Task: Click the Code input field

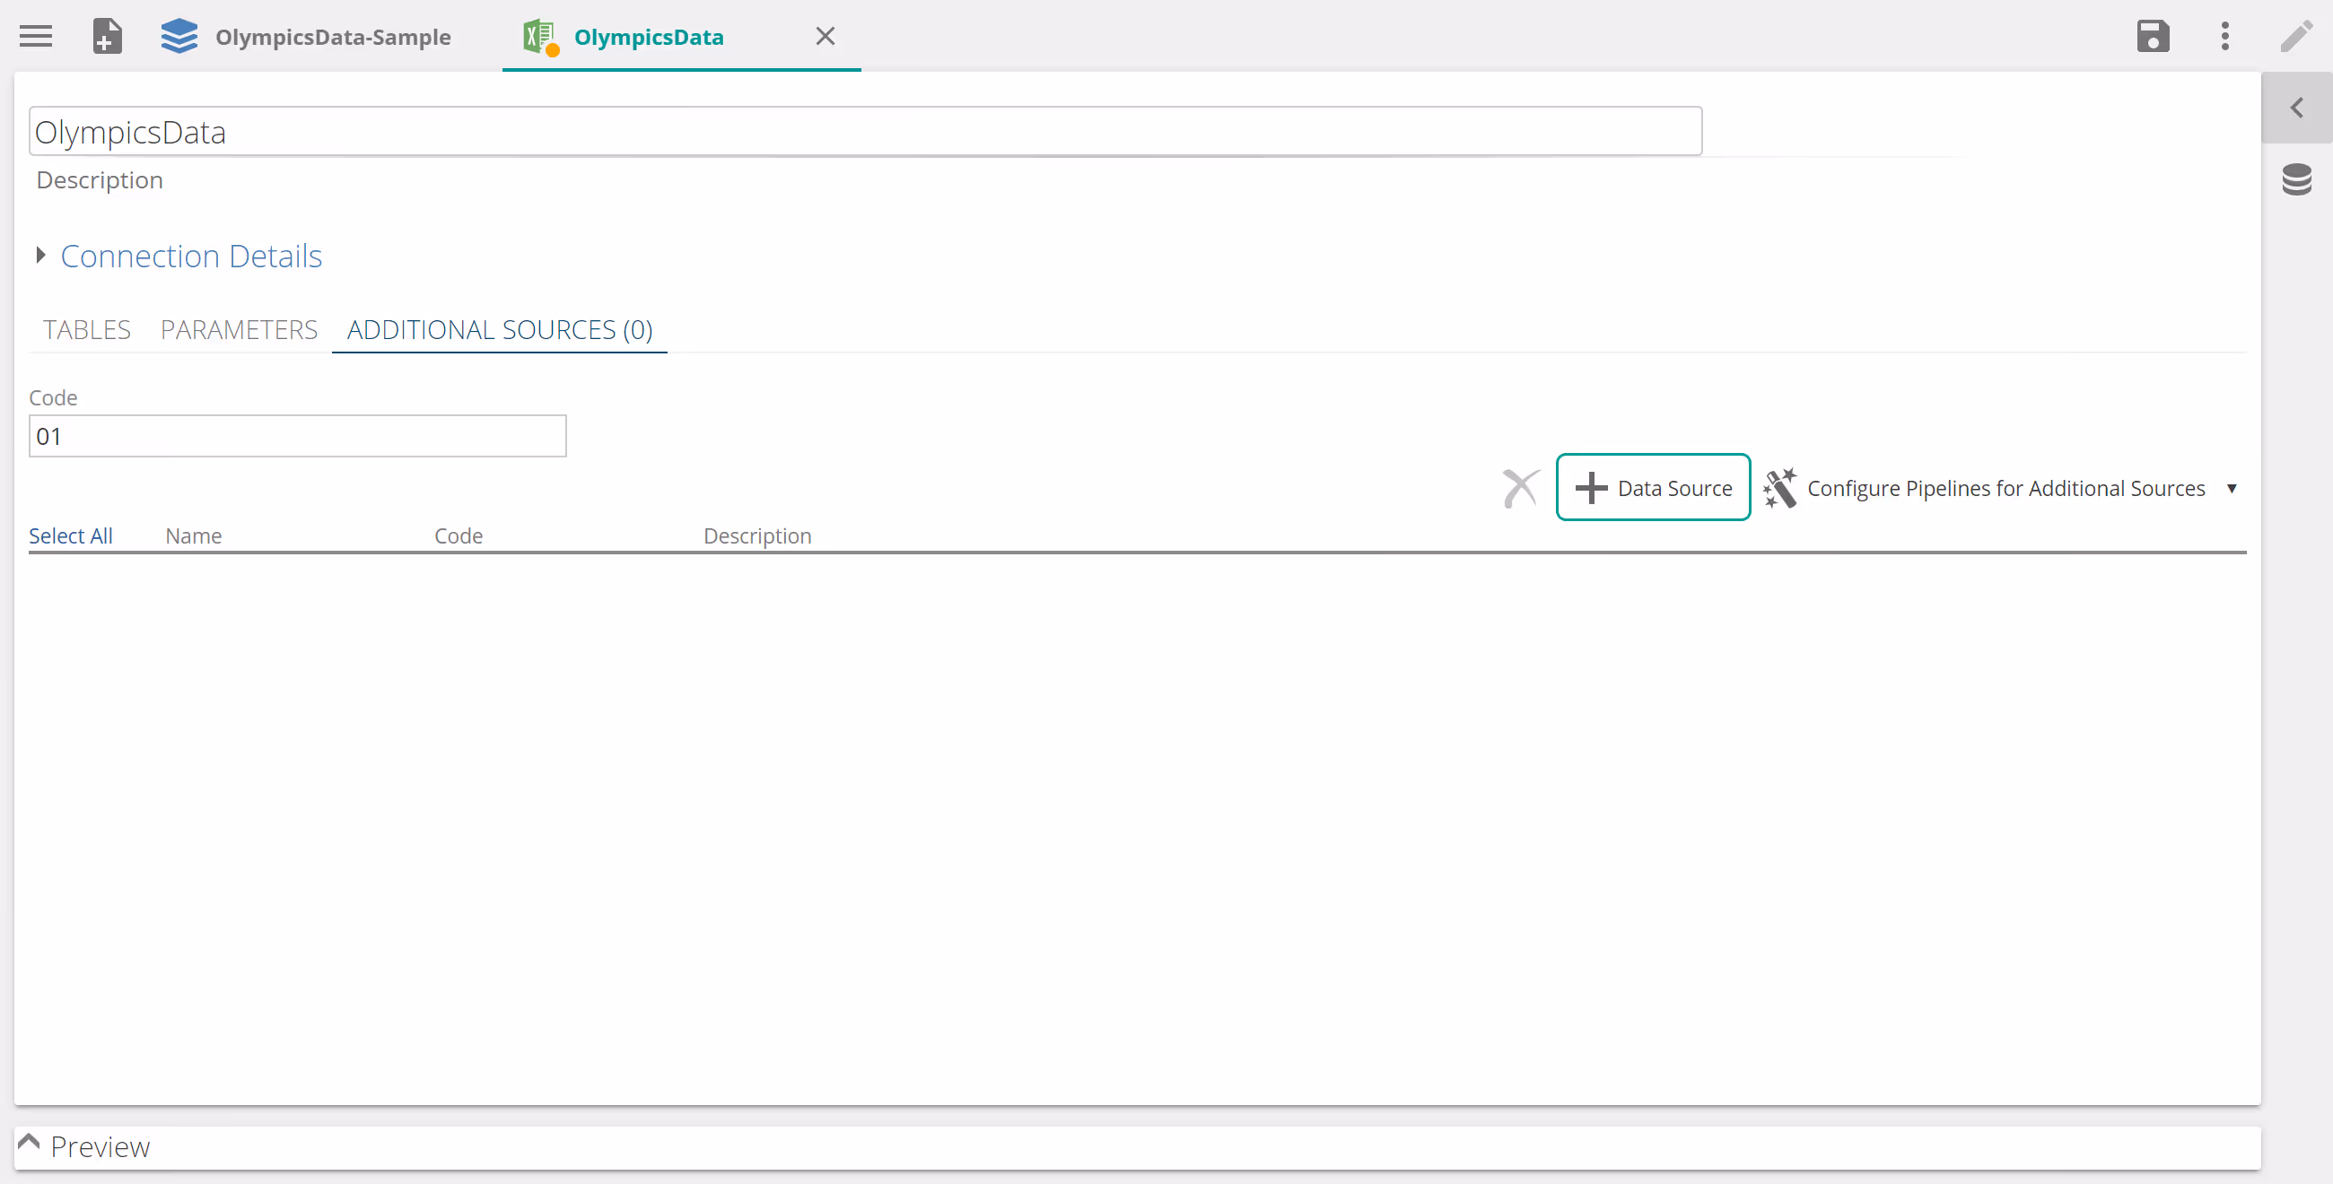Action: [x=297, y=436]
